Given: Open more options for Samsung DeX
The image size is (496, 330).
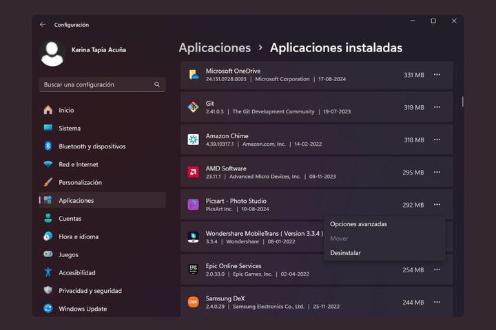Looking at the screenshot, I should pos(437,302).
